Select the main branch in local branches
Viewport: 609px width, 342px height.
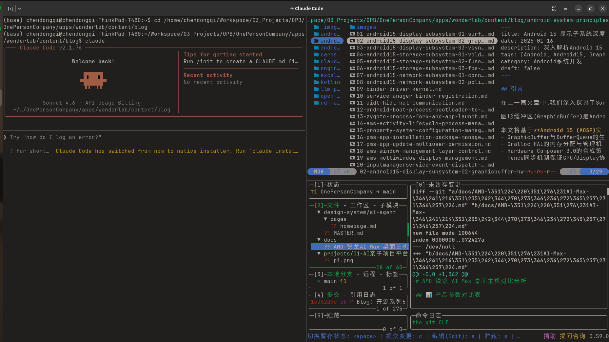pyautogui.click(x=330, y=281)
